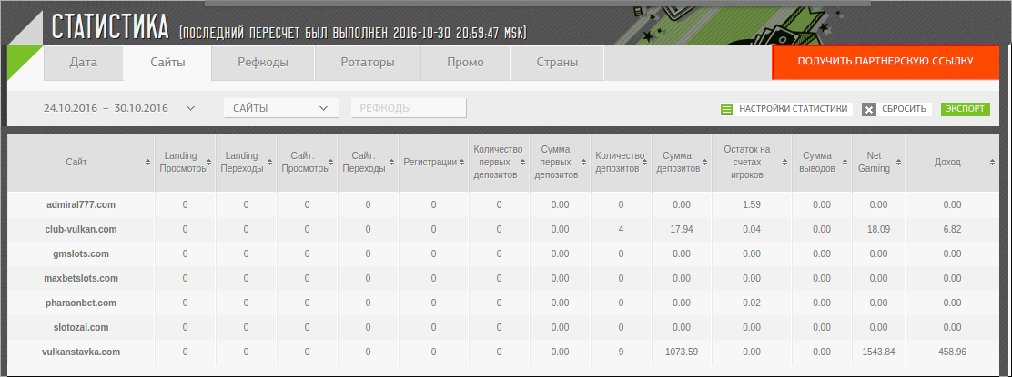Sort by Доход column arrows
Screen dimensions: 1012x377
click(992, 163)
